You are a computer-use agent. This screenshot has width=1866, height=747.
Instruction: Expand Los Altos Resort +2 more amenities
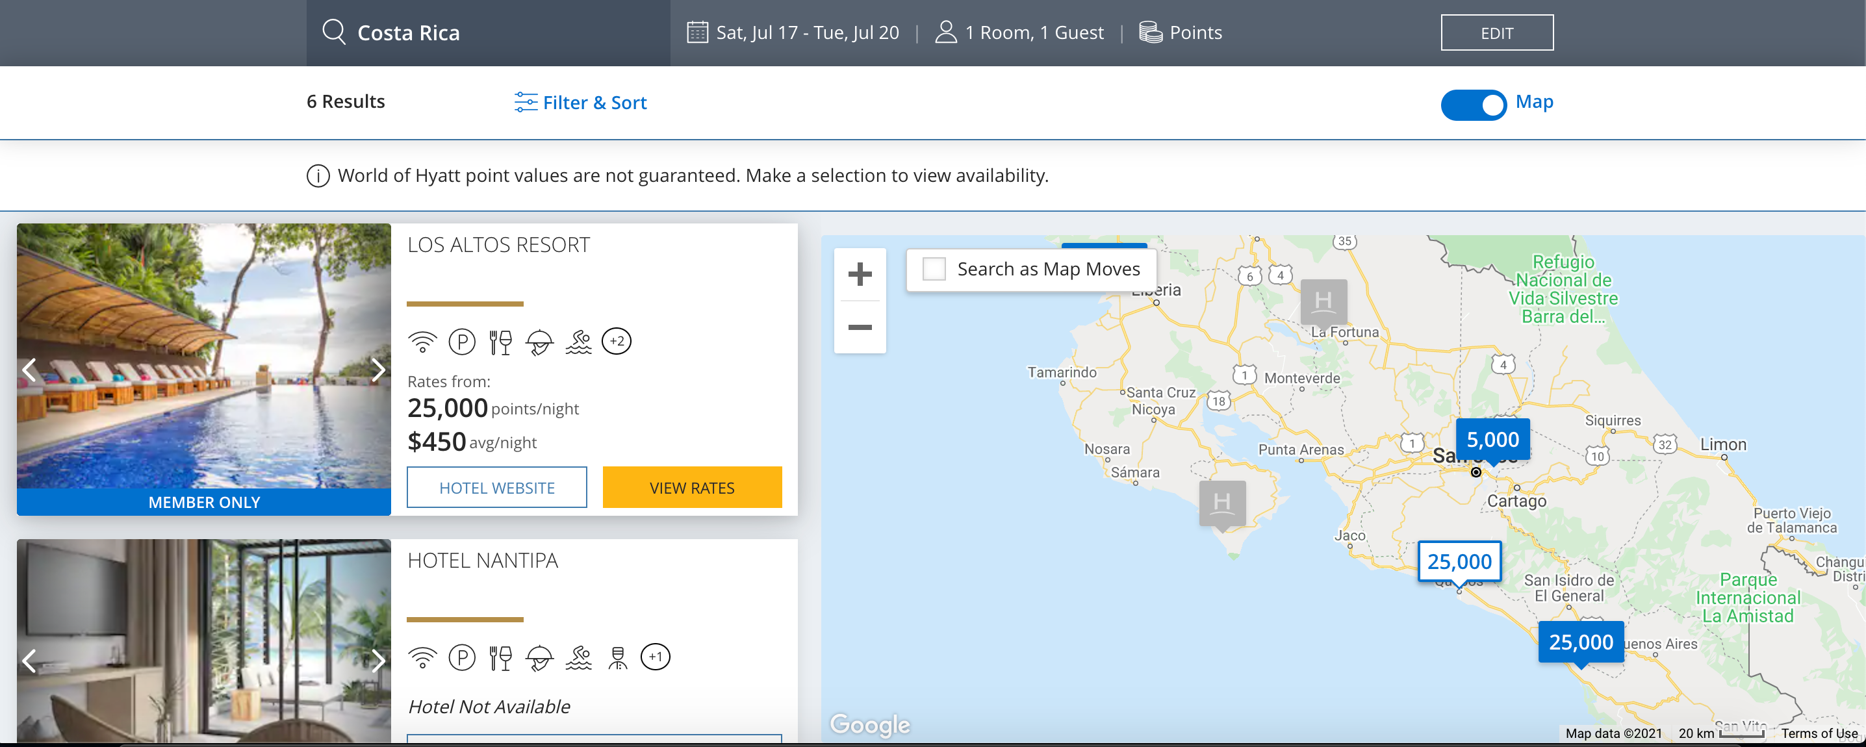pyautogui.click(x=617, y=341)
